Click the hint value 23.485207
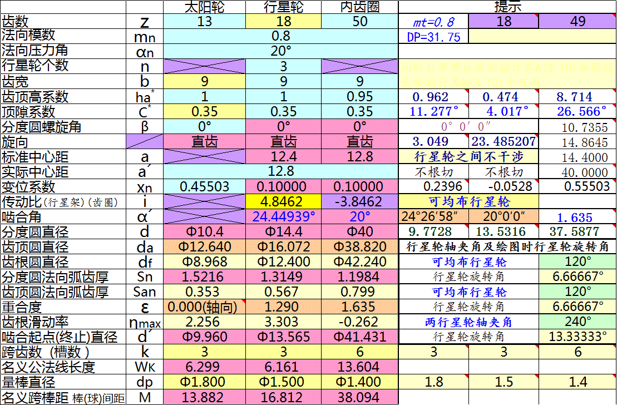 [504, 141]
